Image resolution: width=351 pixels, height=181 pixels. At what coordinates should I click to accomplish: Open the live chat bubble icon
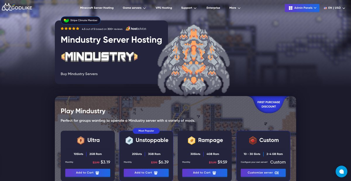[x=341, y=171]
